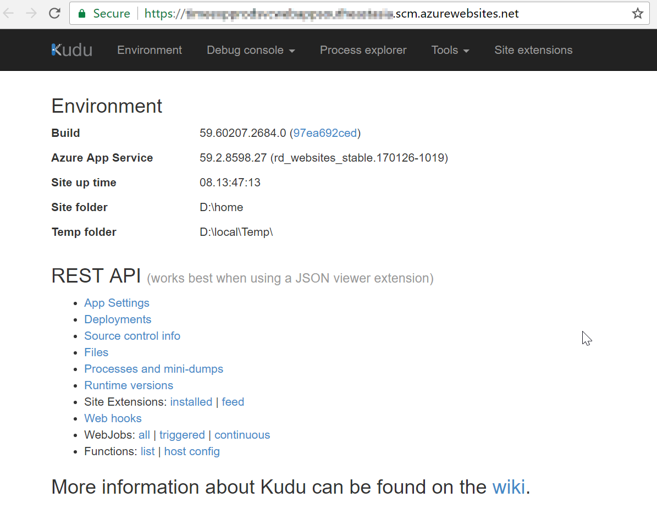This screenshot has height=514, width=657.
Task: Click the Temp folder value D:\local\Temp\
Action: (x=236, y=232)
